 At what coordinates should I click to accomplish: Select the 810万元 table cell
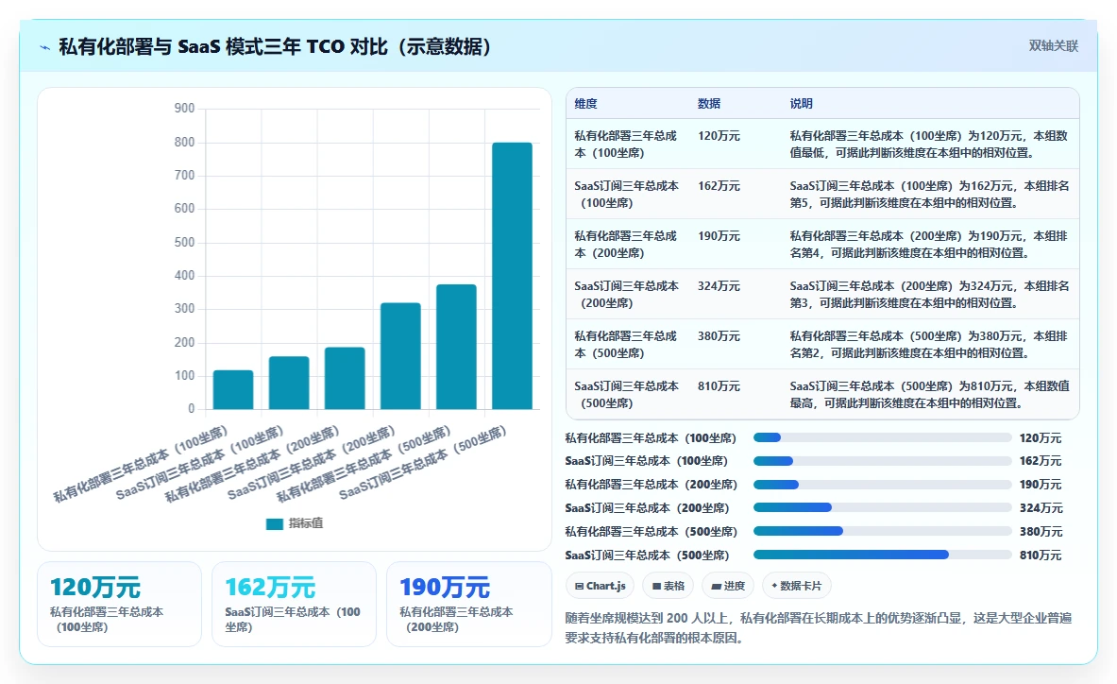(719, 386)
